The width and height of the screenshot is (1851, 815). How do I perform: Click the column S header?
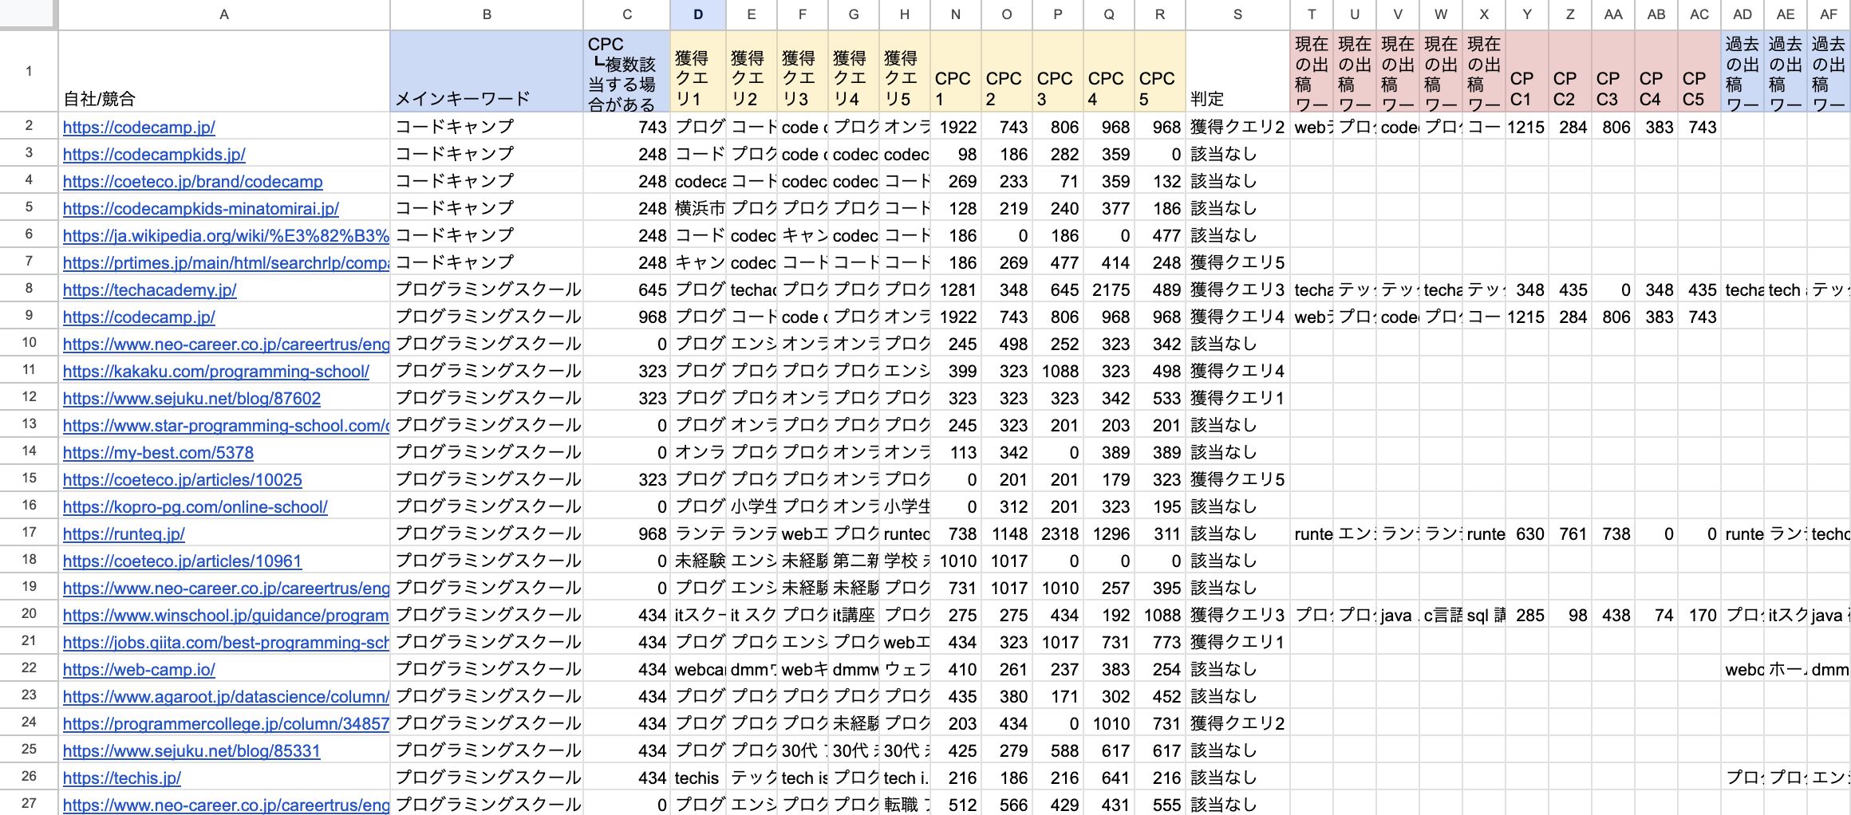(x=1237, y=14)
